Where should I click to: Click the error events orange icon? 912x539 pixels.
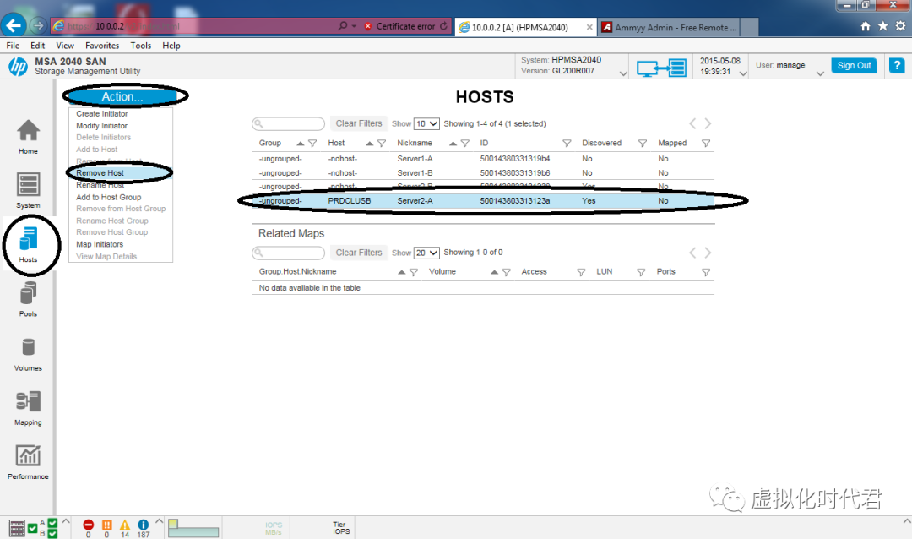[106, 525]
